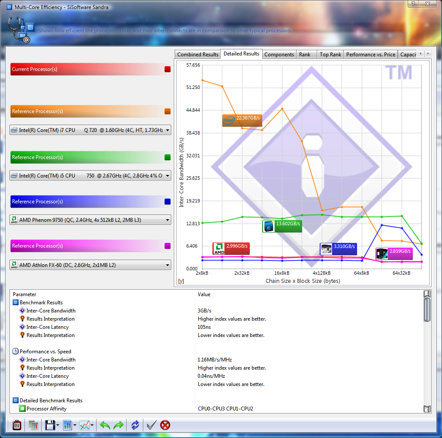
Task: Click the scrollbar down button in results list
Action: click(427, 409)
